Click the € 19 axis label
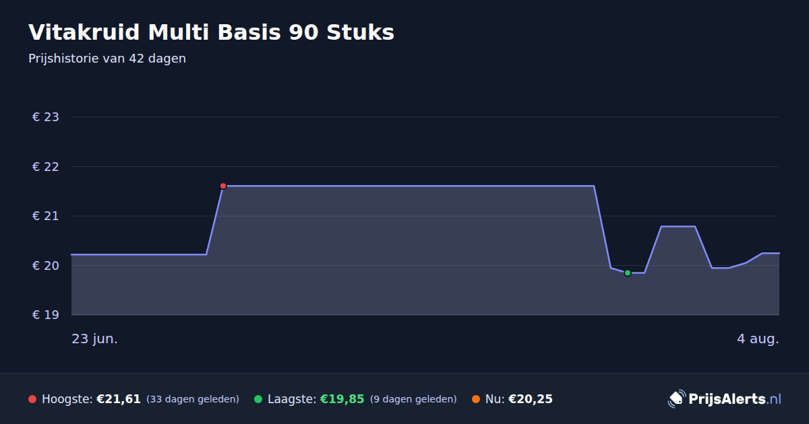 click(x=46, y=315)
